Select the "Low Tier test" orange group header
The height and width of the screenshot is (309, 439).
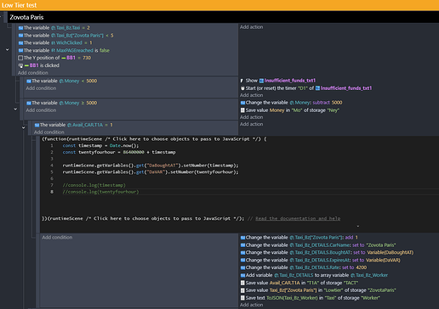219,5
